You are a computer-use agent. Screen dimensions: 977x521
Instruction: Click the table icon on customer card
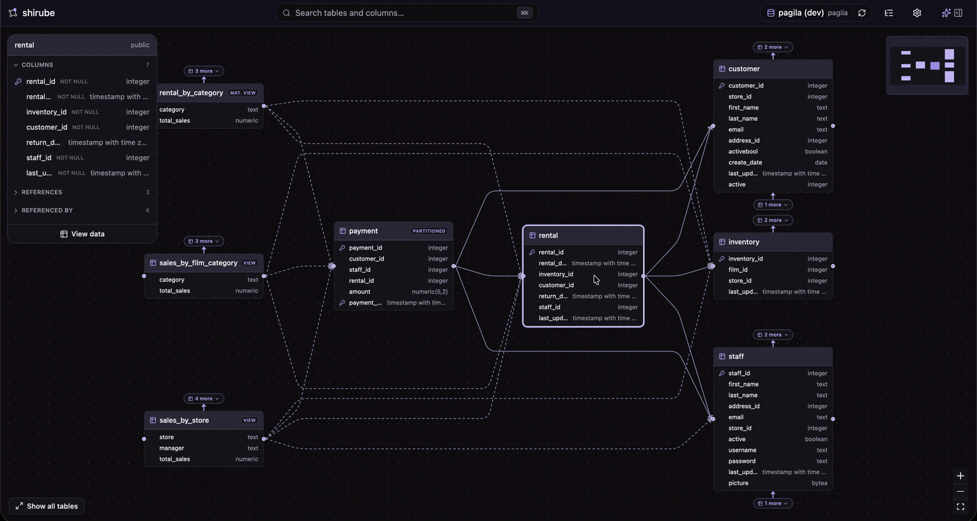tap(722, 69)
